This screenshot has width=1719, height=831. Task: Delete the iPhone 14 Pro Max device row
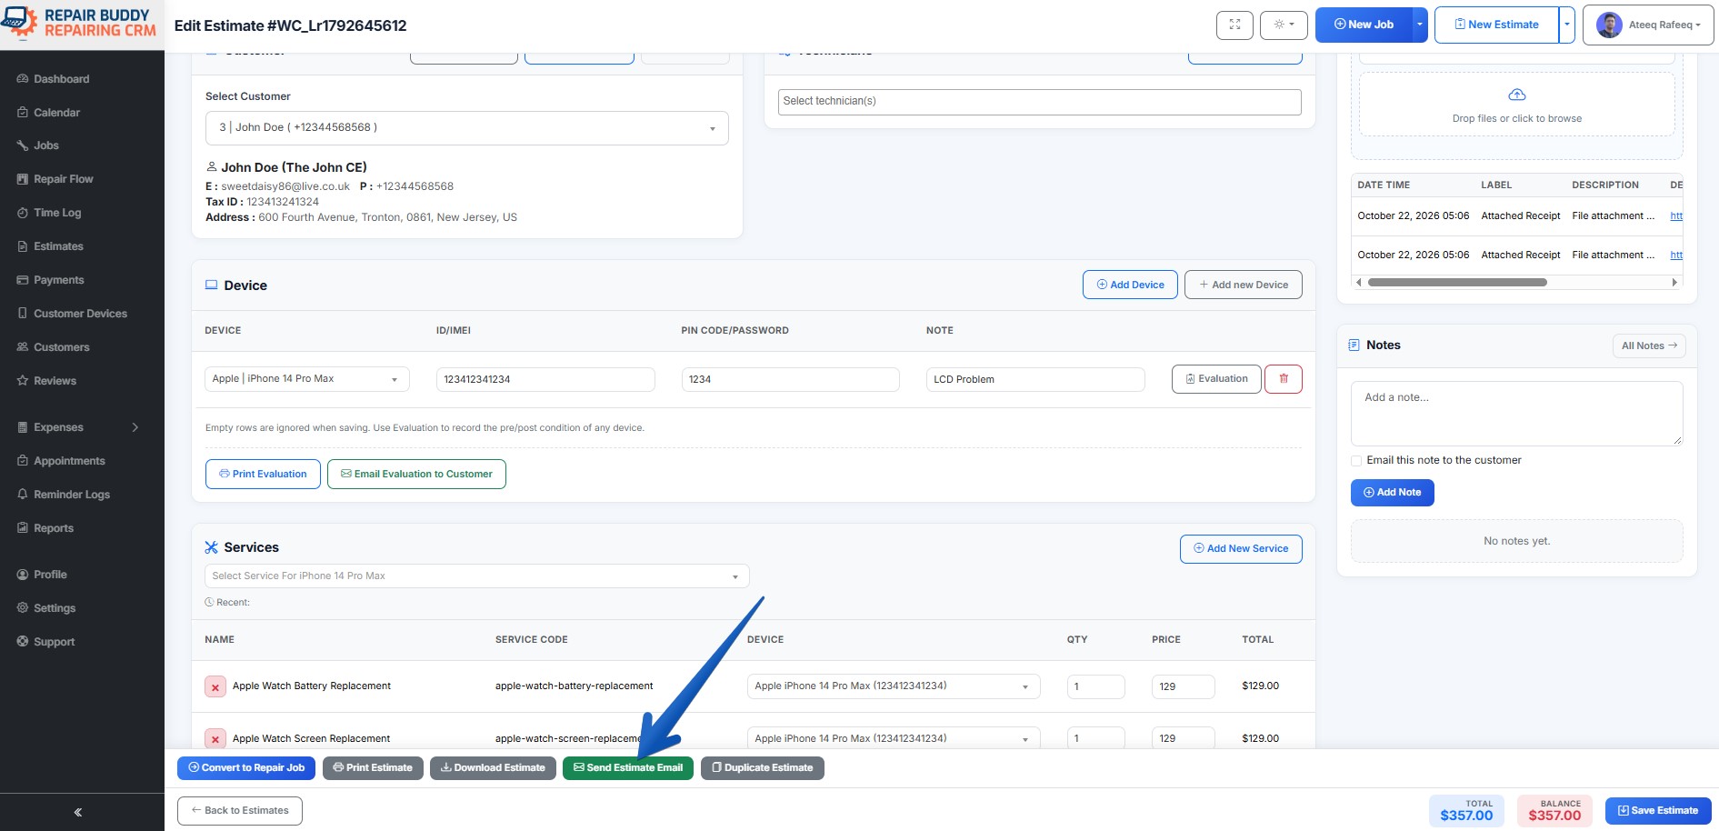click(x=1284, y=379)
